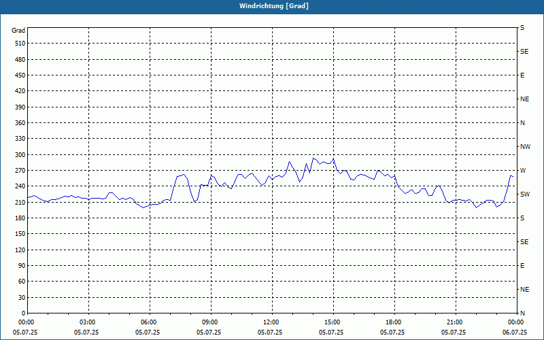
Task: Pick the 150 degree axis label
Action: tap(20, 233)
